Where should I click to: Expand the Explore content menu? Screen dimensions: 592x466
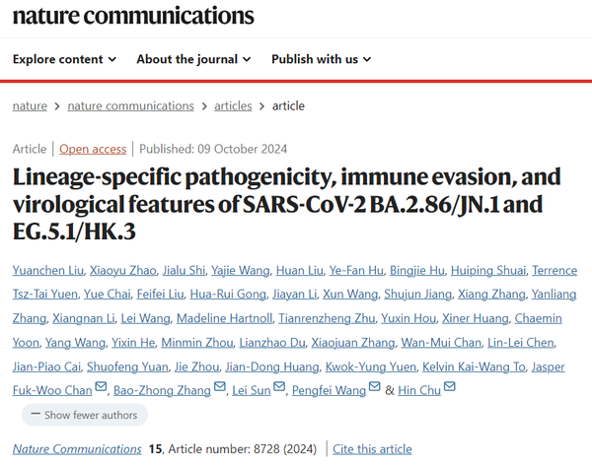coord(64,59)
